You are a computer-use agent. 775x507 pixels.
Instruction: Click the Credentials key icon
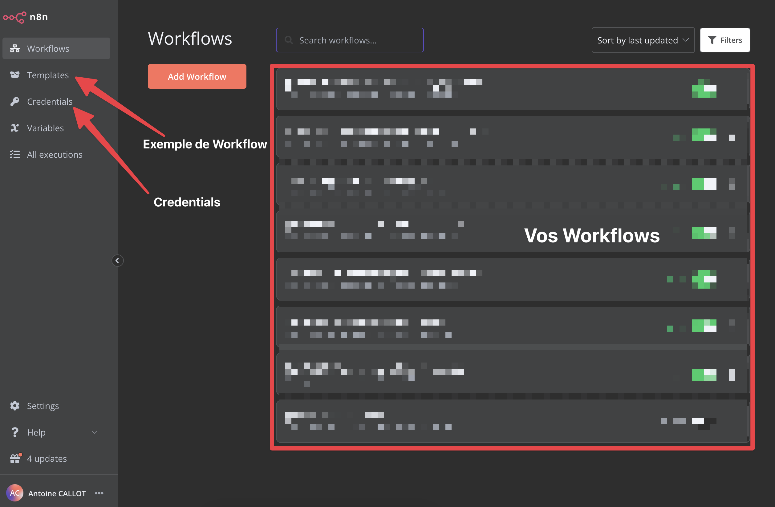click(15, 102)
